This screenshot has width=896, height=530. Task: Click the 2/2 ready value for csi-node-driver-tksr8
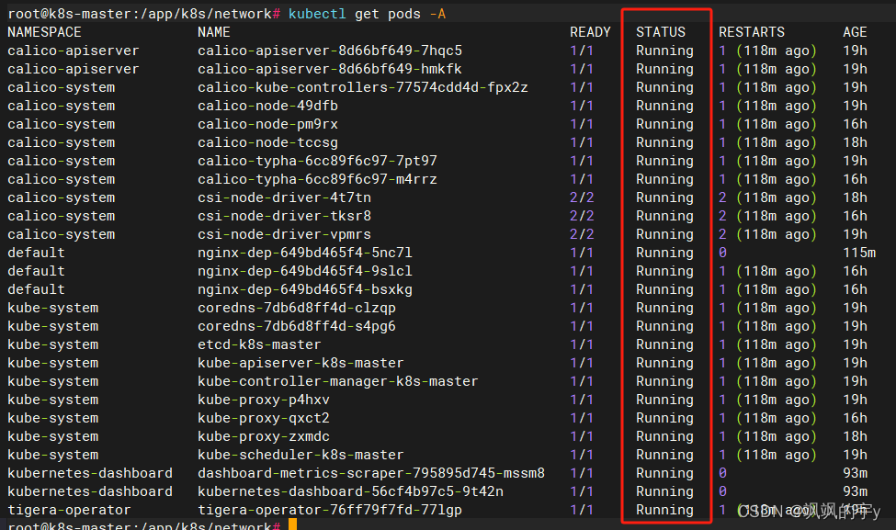click(x=582, y=216)
